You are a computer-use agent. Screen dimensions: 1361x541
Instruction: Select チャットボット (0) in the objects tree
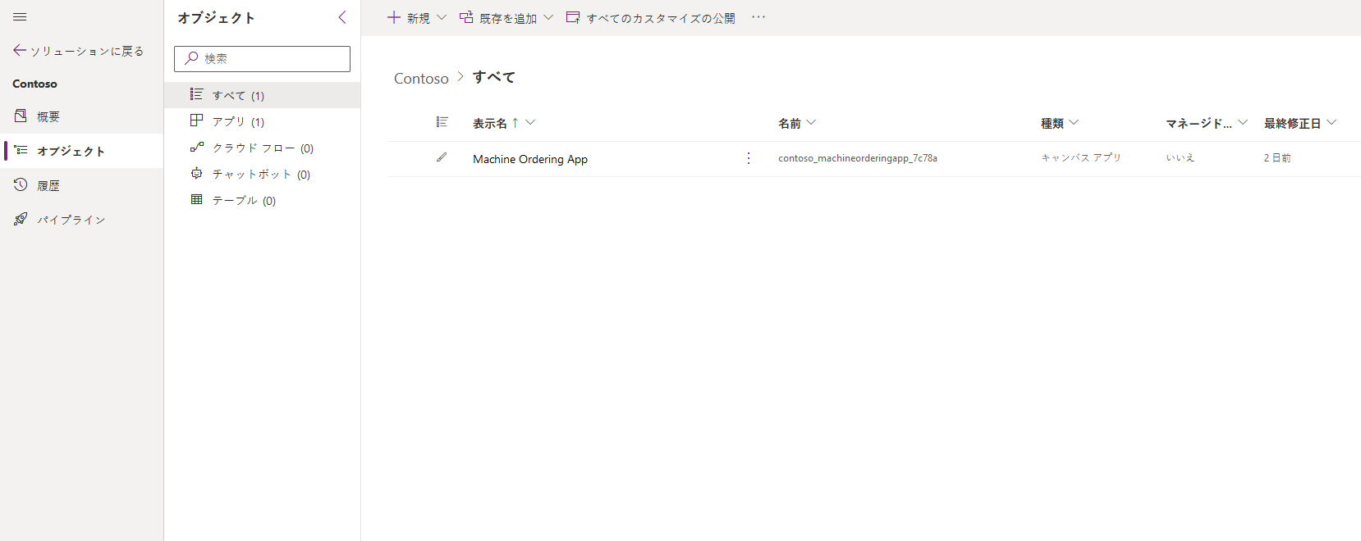tap(262, 174)
